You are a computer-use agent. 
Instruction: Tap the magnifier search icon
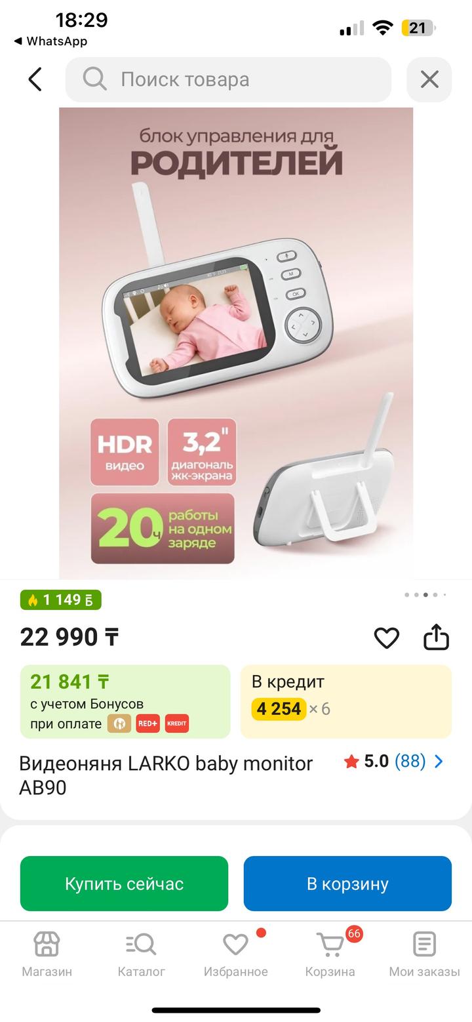pos(94,79)
